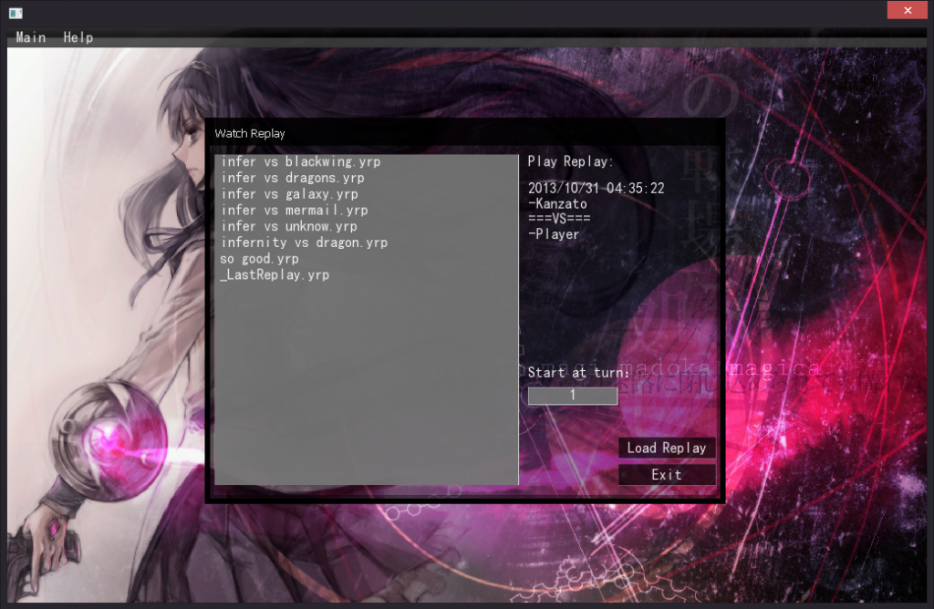Select replay 'infer vs dragons.yrp'
This screenshot has height=609, width=934.
pos(292,178)
